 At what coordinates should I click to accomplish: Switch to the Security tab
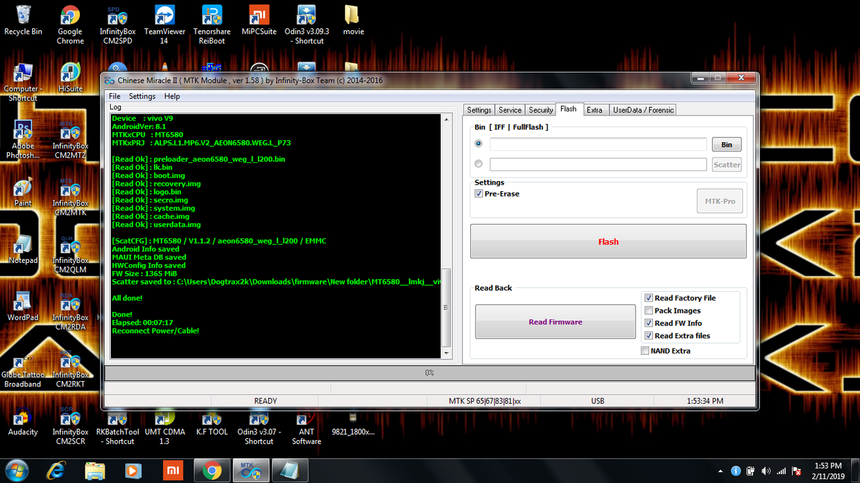click(541, 110)
